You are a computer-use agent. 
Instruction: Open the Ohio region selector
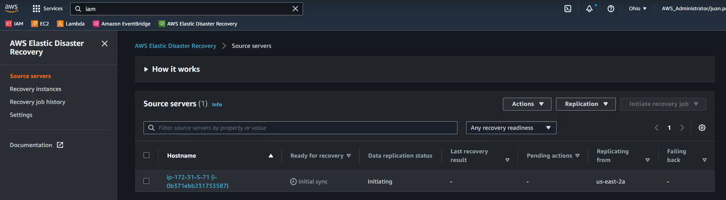pyautogui.click(x=637, y=9)
